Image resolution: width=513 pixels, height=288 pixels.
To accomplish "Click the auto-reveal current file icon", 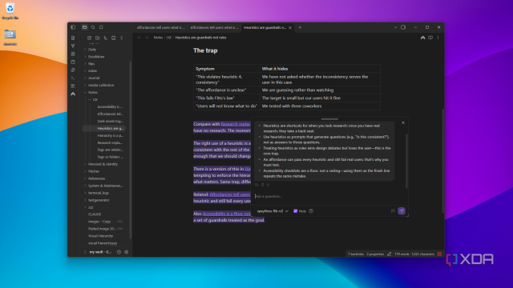I will coord(114,38).
